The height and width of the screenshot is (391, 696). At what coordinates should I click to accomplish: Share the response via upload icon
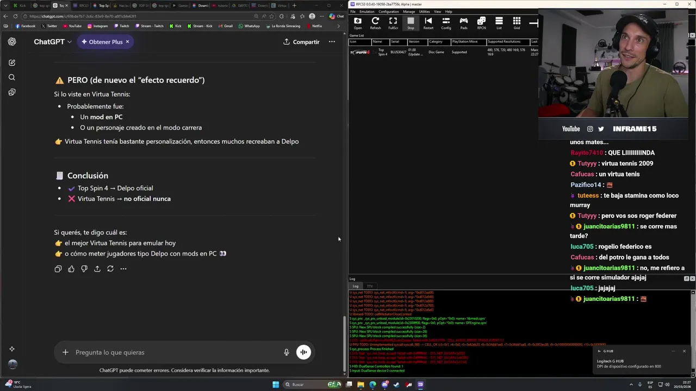click(97, 269)
